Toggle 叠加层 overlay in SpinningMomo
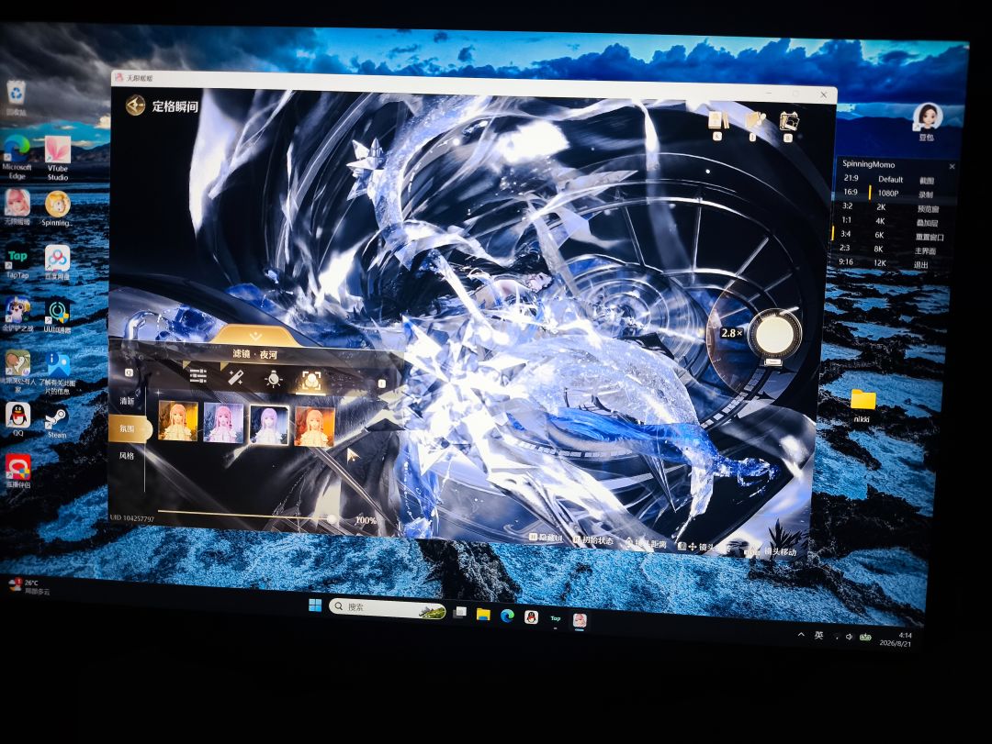This screenshot has height=744, width=992. [928, 223]
